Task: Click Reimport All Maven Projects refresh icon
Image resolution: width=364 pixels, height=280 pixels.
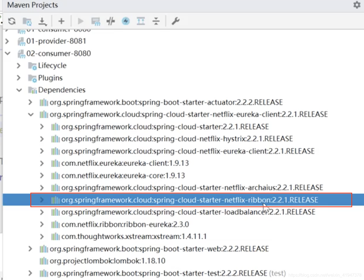Action: pyautogui.click(x=12, y=21)
